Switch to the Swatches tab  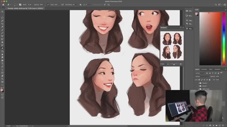(217, 69)
